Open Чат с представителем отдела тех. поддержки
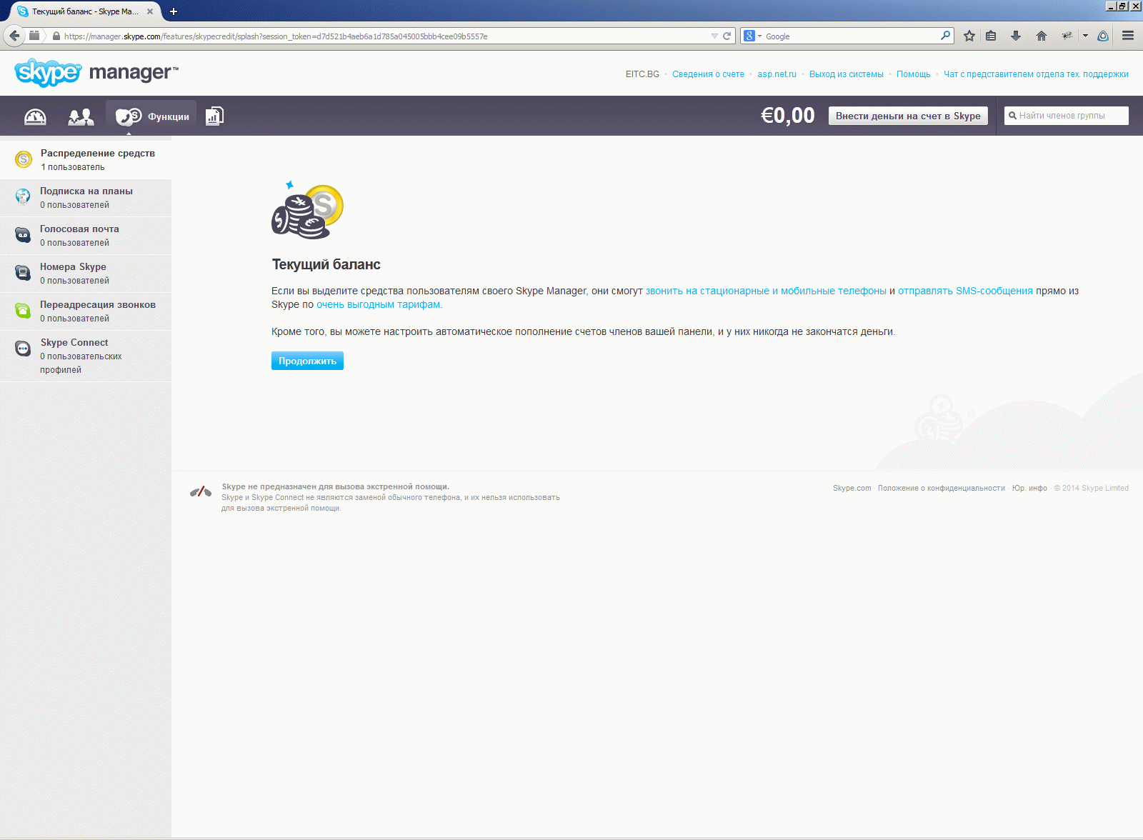The image size is (1143, 840). [1036, 74]
